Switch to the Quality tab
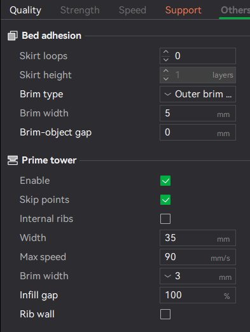 [x=25, y=10]
